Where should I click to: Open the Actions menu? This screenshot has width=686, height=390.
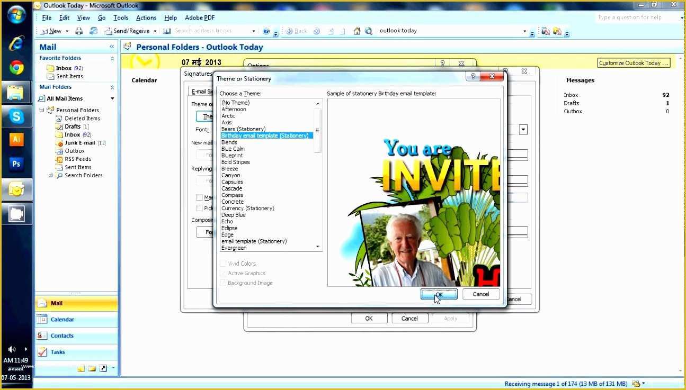146,18
